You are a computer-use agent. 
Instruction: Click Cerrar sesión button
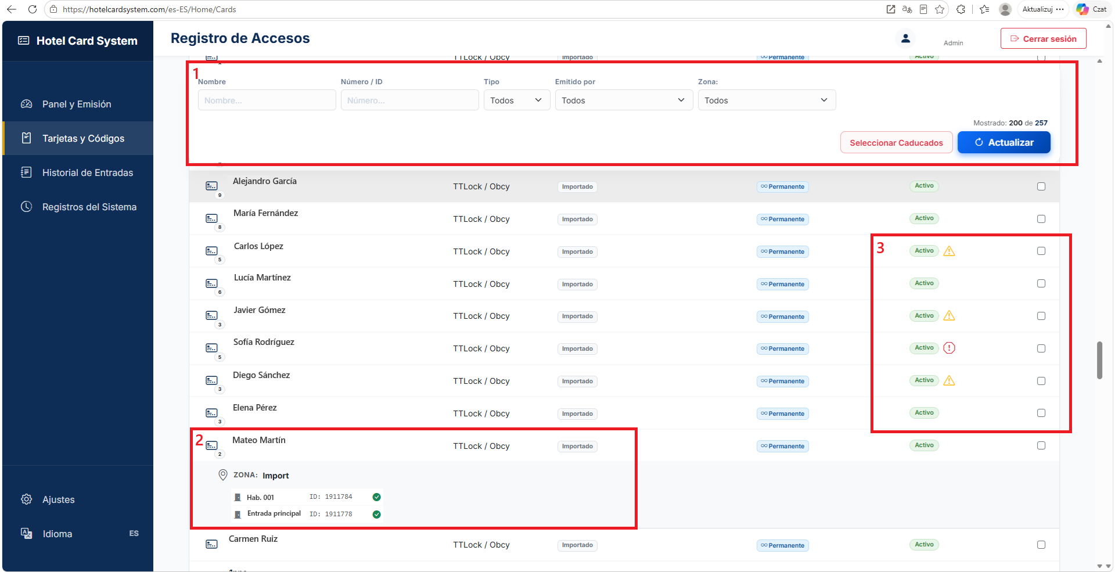click(x=1043, y=38)
